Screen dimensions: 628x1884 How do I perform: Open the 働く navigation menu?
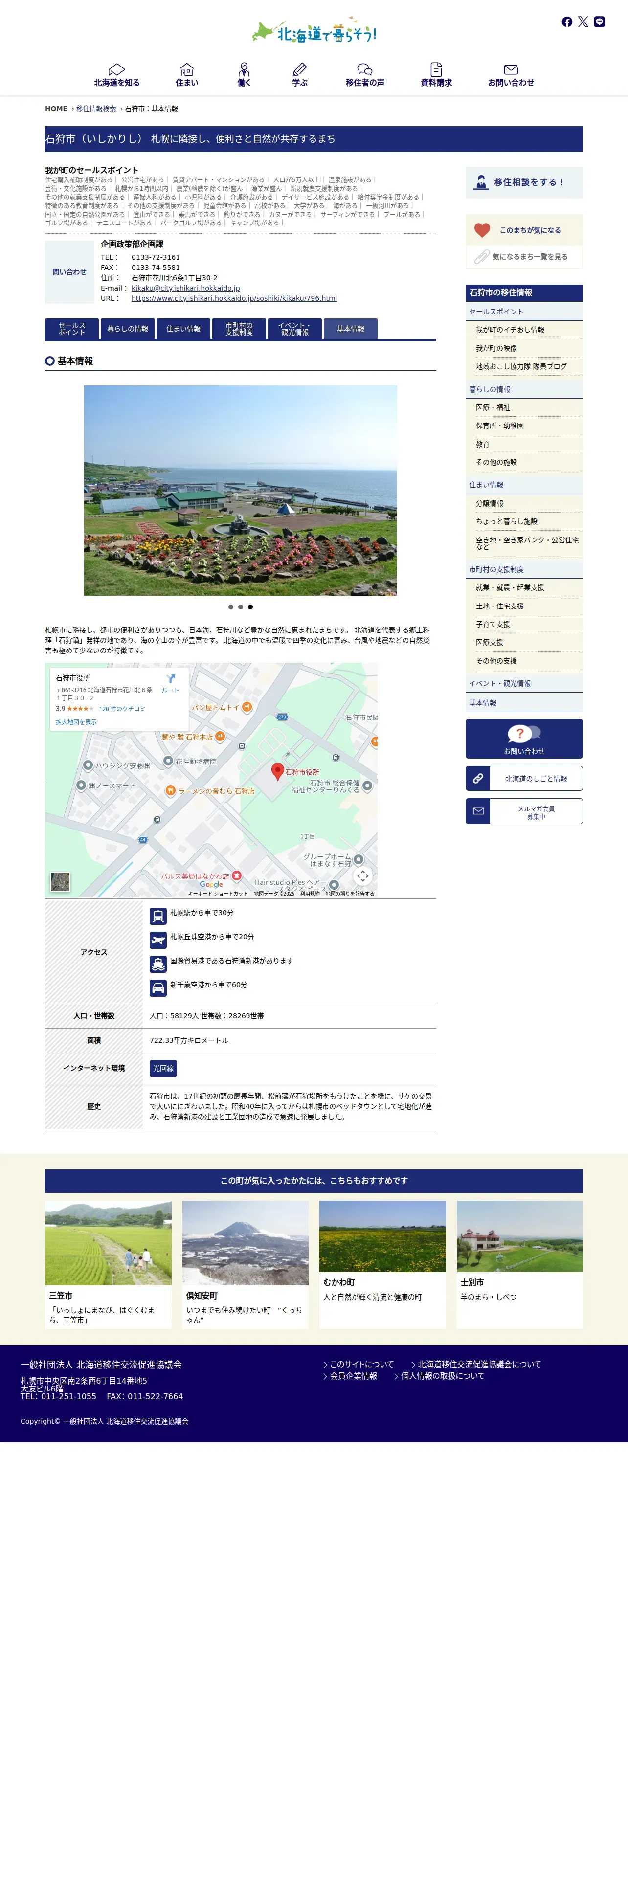pos(244,75)
